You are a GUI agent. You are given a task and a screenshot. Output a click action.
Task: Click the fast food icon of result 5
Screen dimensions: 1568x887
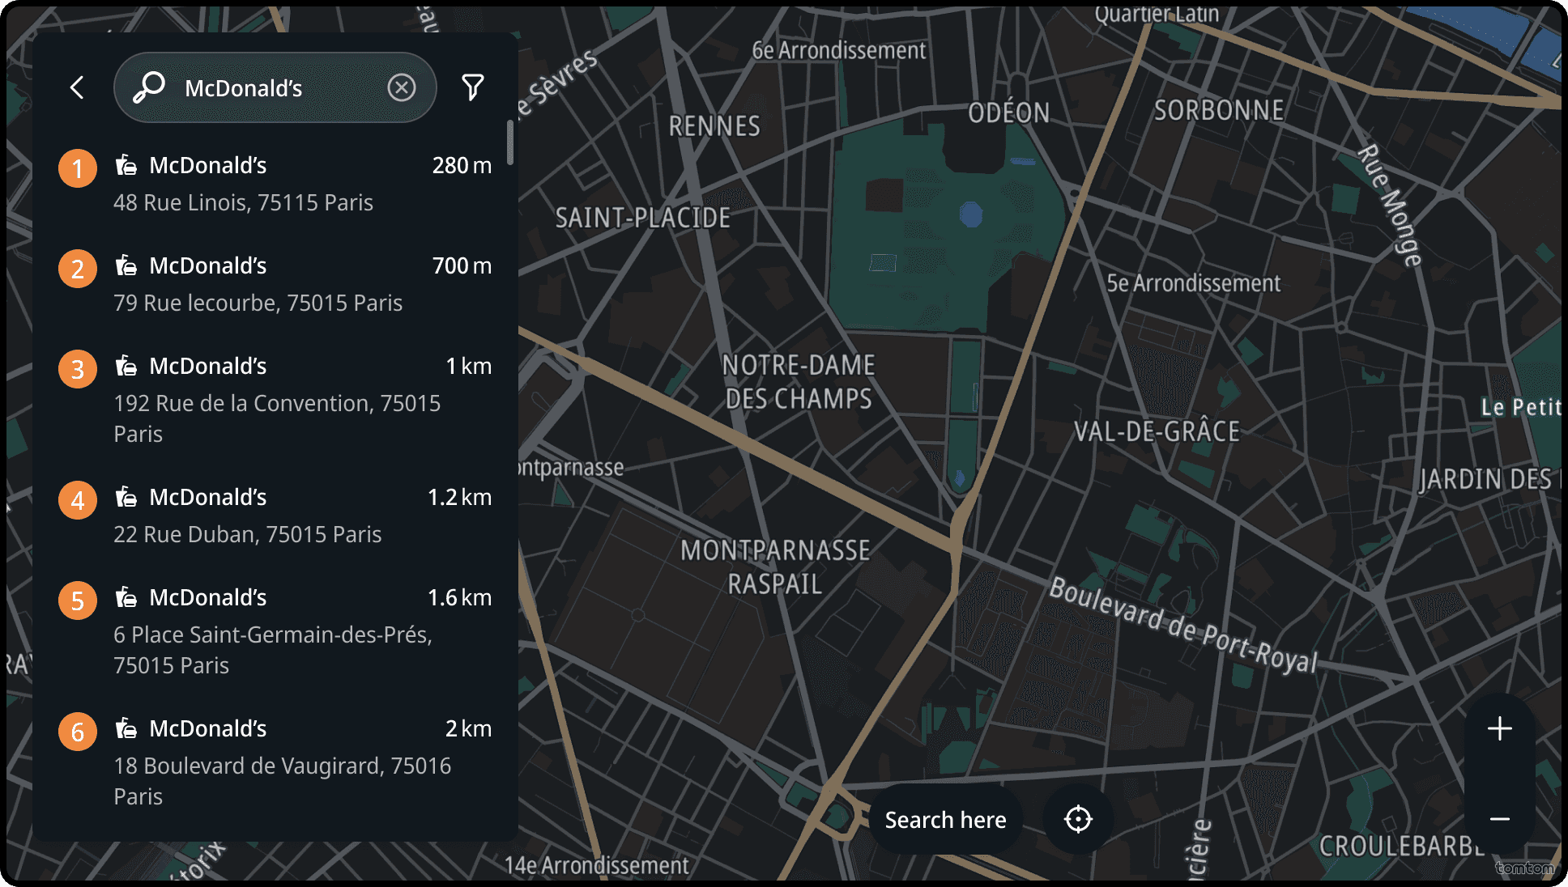tap(126, 597)
